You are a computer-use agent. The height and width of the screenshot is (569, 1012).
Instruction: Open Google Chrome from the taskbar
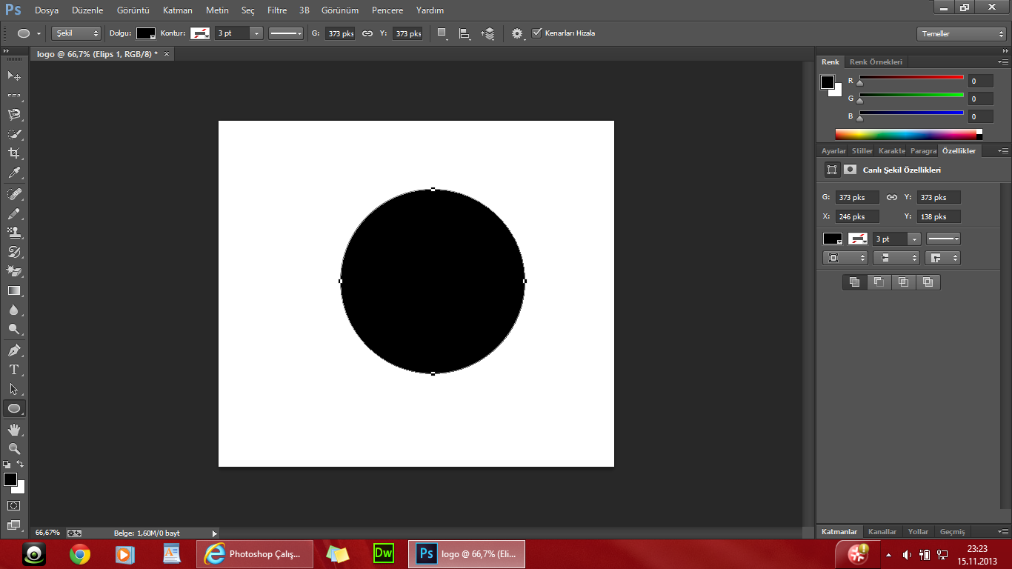click(80, 553)
